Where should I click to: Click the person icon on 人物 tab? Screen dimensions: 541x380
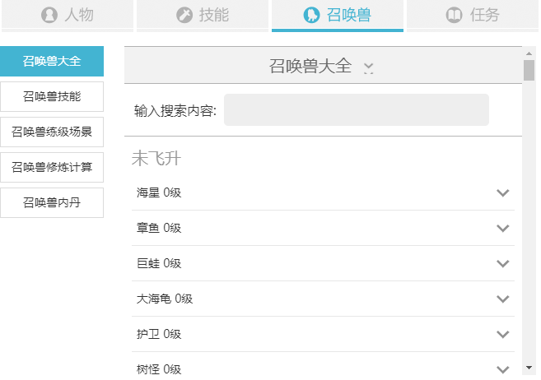tap(49, 15)
